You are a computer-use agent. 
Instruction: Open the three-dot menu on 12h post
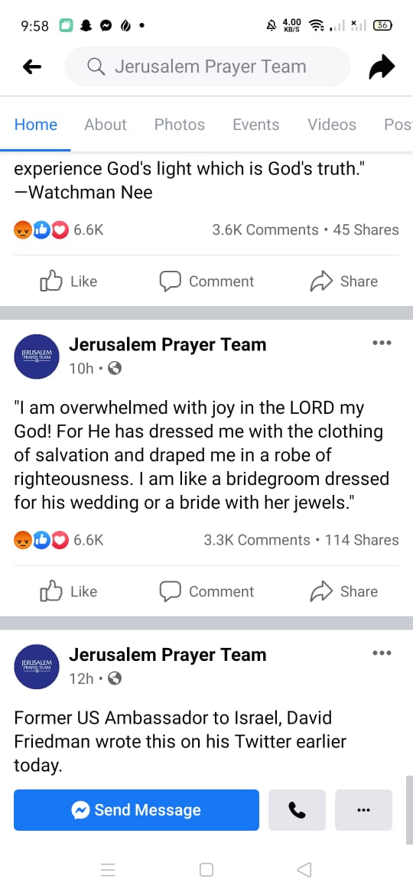click(x=382, y=653)
